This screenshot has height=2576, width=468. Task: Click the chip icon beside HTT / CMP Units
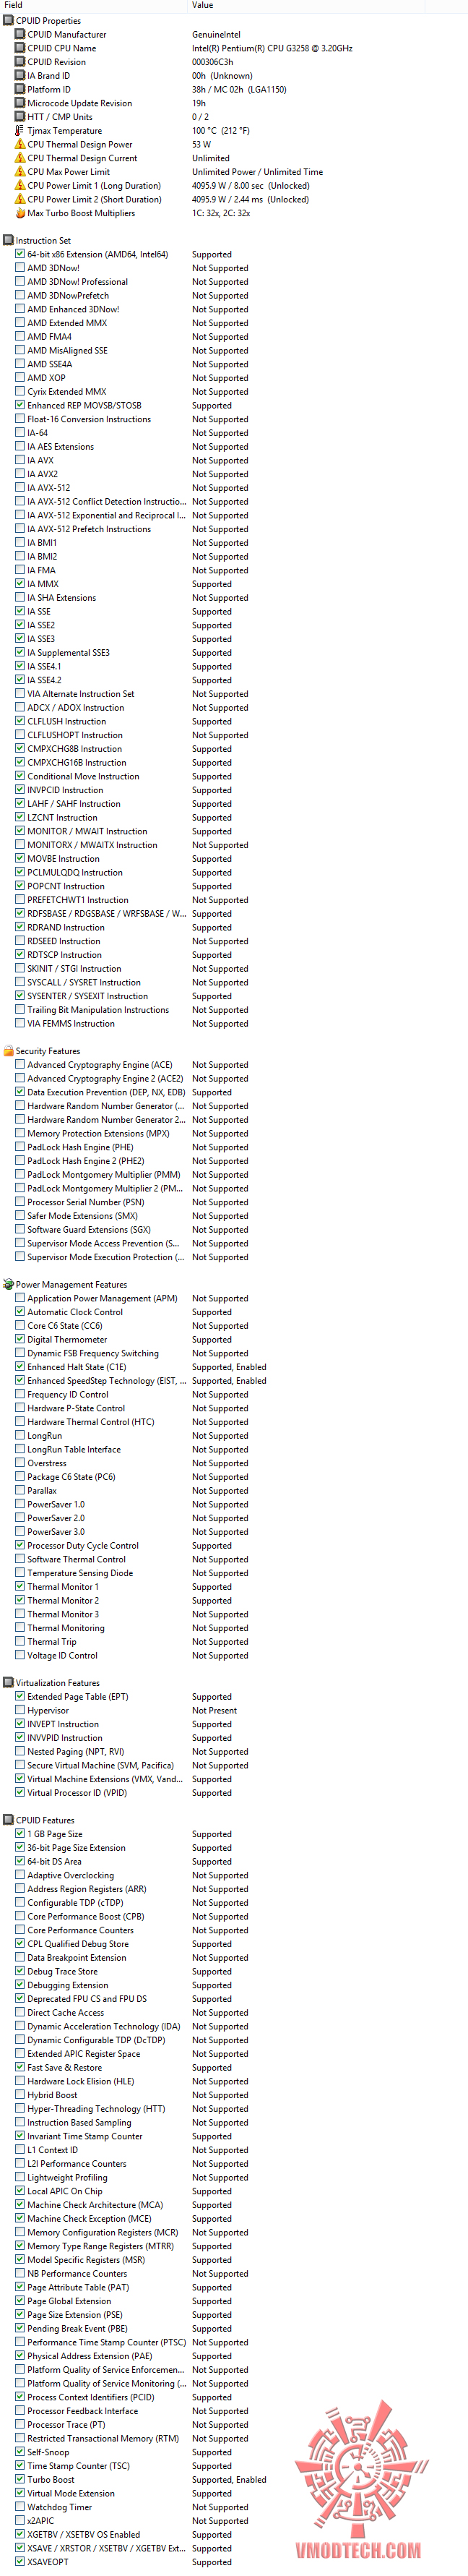(x=20, y=117)
